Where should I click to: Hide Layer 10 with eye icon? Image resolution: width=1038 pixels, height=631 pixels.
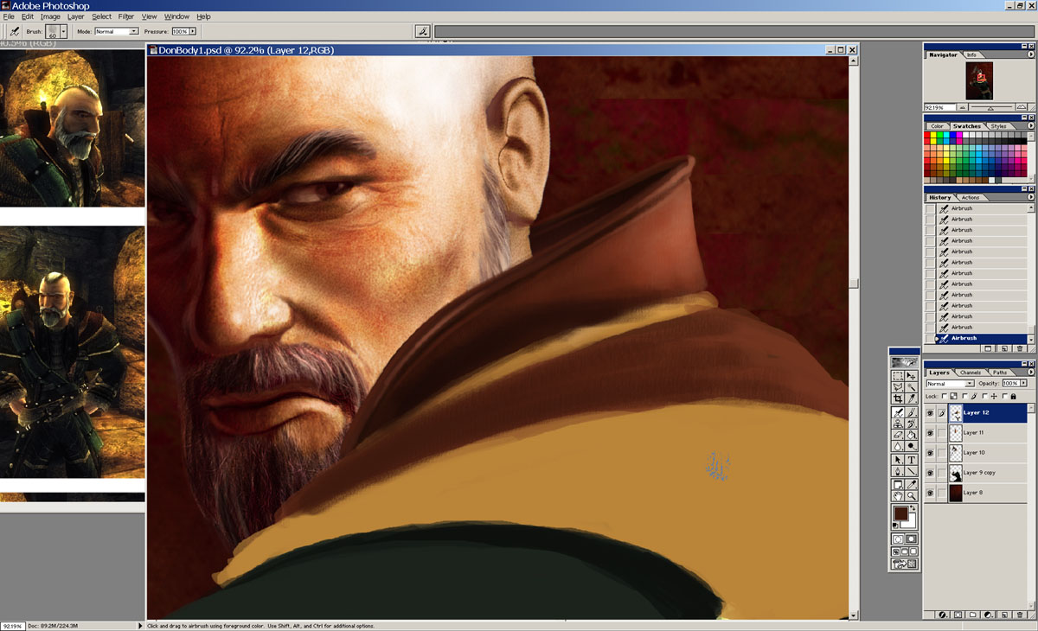(930, 452)
